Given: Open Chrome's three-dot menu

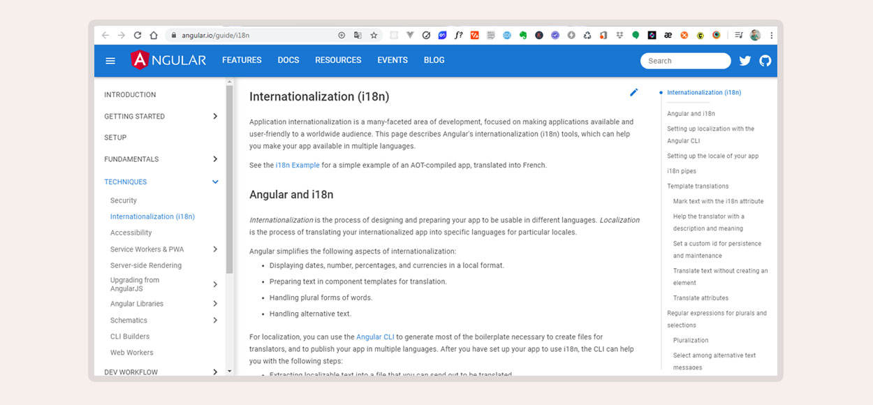Looking at the screenshot, I should (x=771, y=35).
